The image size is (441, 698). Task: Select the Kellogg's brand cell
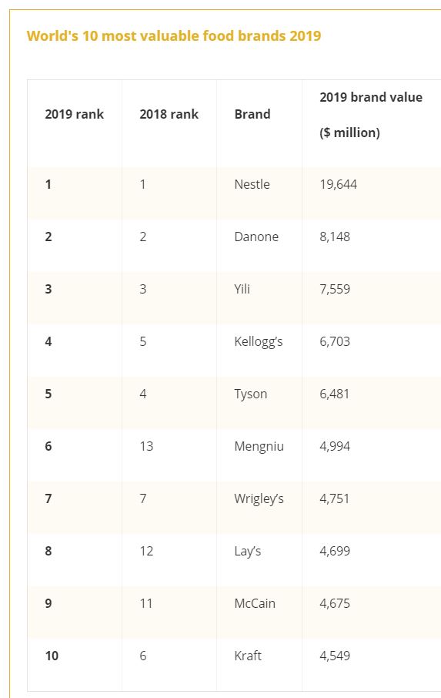(259, 341)
